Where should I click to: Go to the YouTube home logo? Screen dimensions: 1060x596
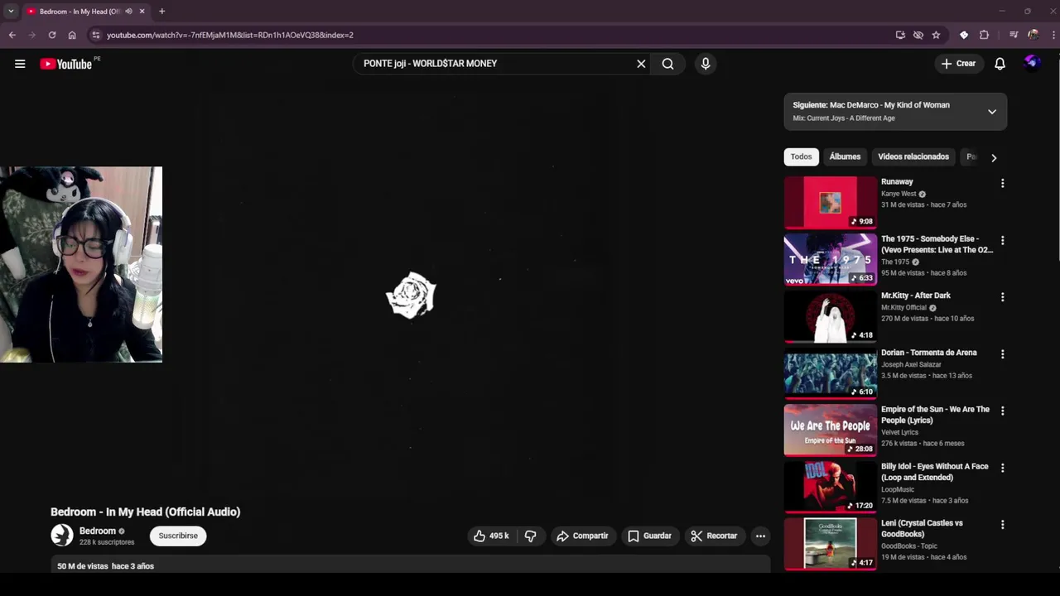(x=66, y=64)
